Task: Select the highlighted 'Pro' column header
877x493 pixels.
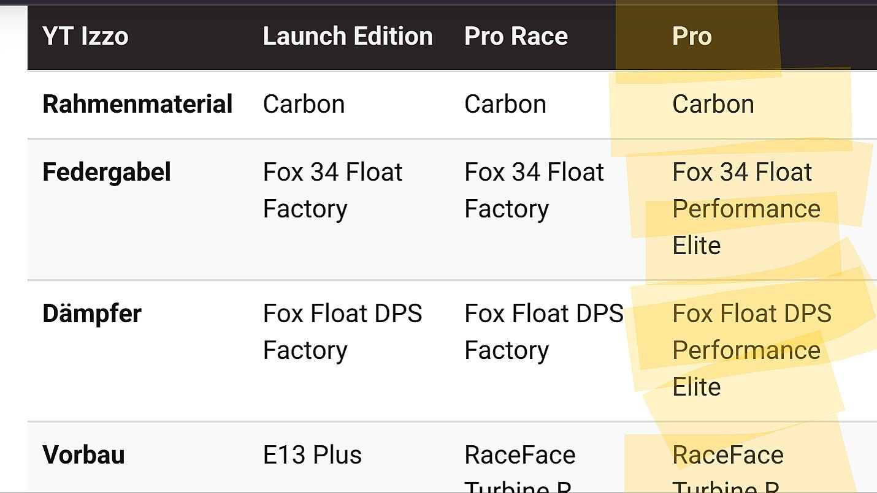Action: [692, 36]
